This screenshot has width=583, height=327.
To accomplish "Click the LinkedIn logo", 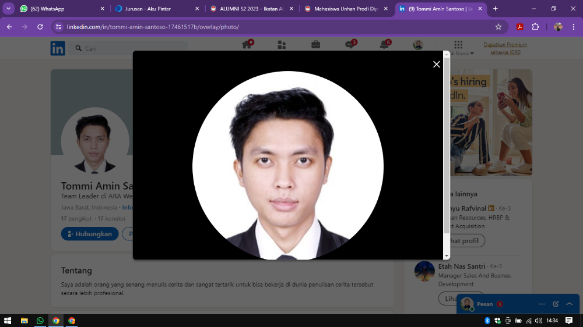I will point(58,48).
